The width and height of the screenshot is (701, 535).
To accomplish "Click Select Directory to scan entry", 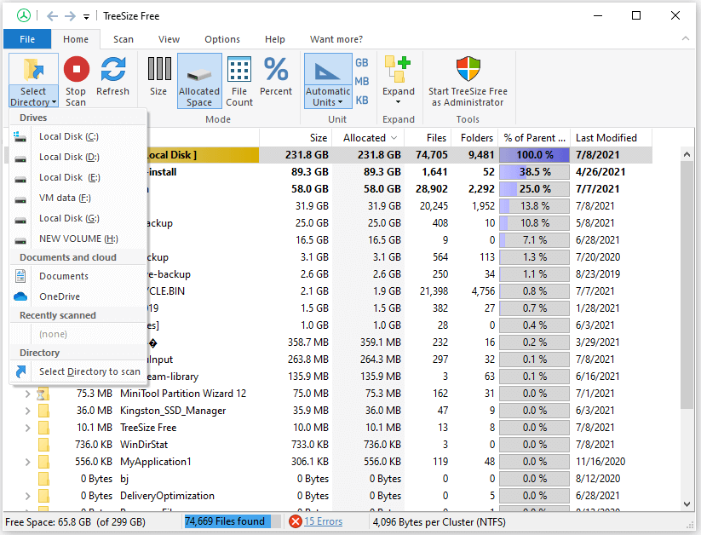I will pyautogui.click(x=78, y=371).
